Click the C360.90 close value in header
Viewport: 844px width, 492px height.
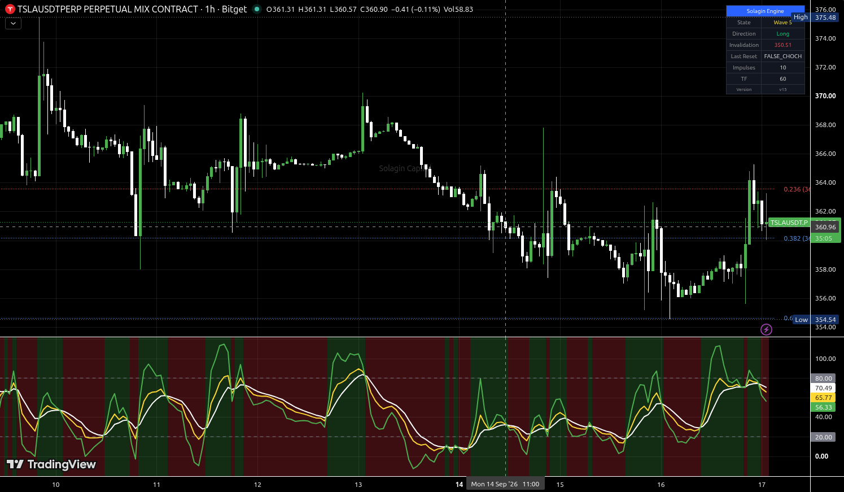pyautogui.click(x=374, y=9)
